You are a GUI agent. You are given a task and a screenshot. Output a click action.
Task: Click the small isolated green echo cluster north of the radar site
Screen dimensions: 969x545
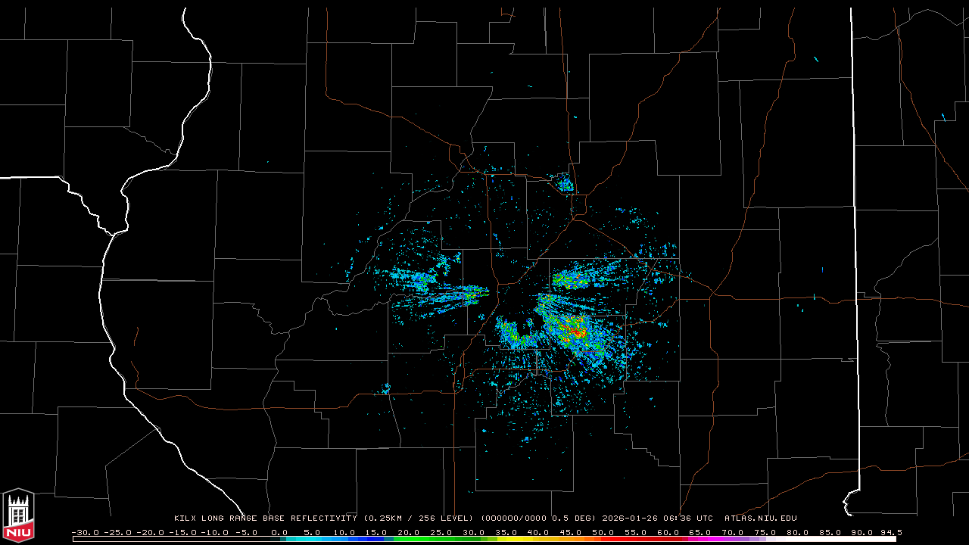pos(565,182)
